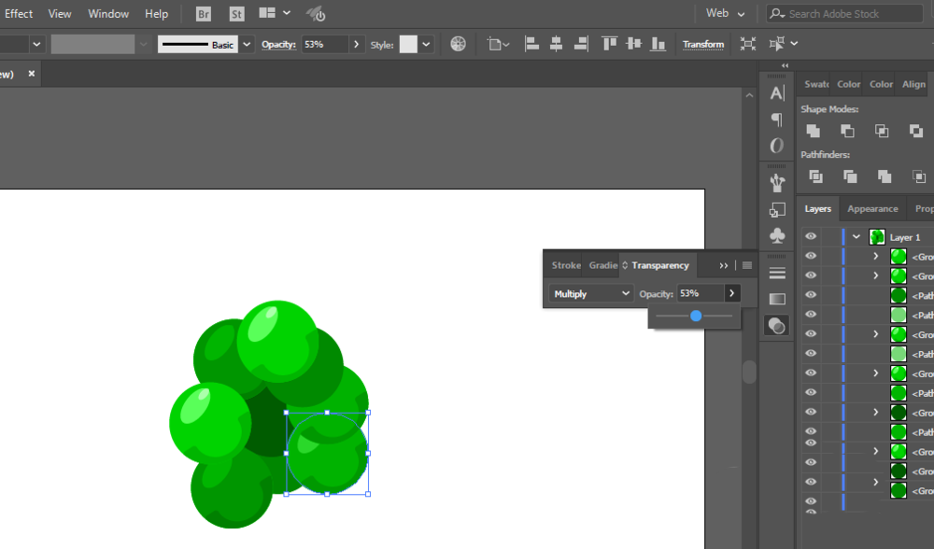Click the Transform link in control bar
934x549 pixels.
[703, 45]
